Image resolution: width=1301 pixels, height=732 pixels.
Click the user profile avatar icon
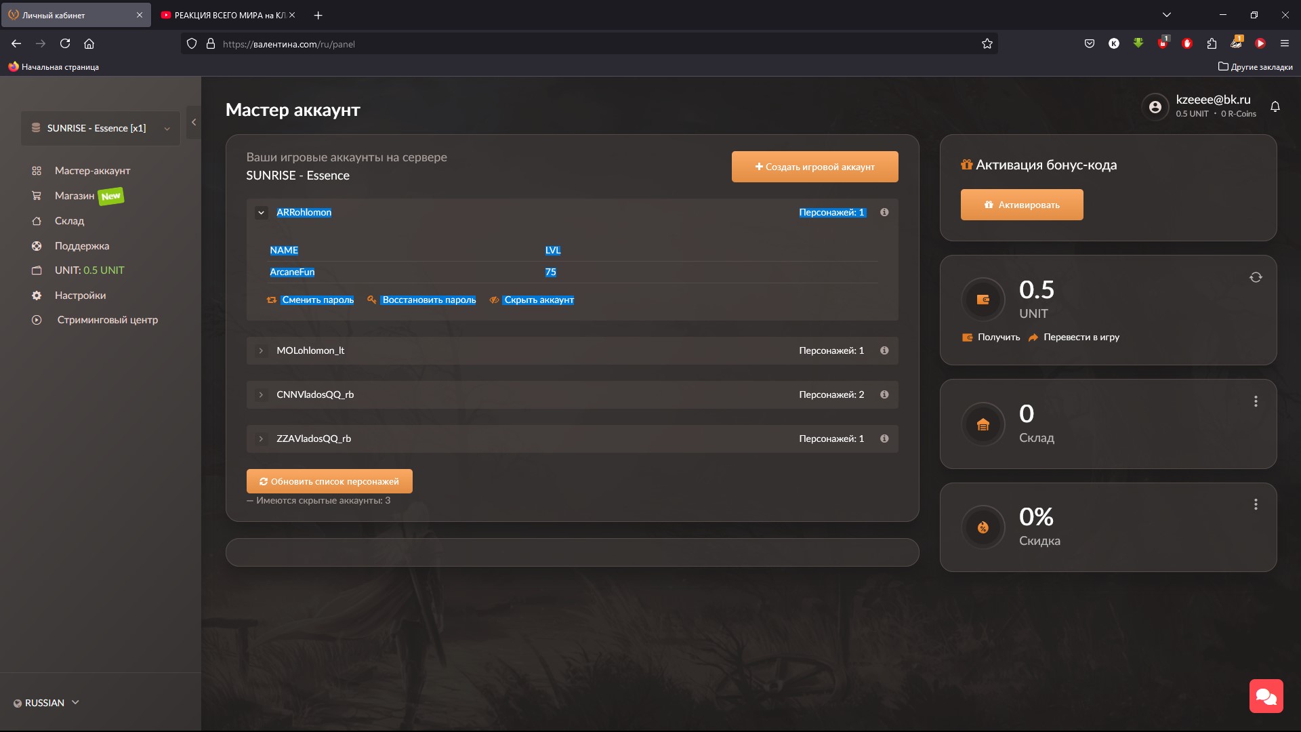coord(1155,107)
